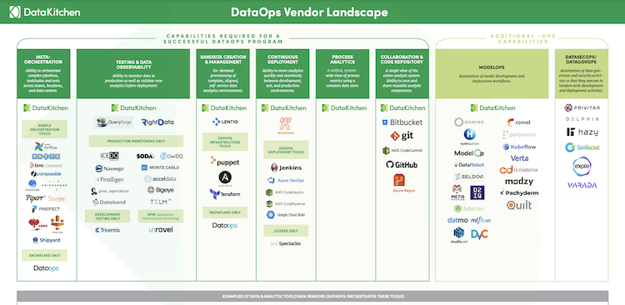625x305 pixels.
Task: Click the puppet logo
Action: tap(225, 162)
